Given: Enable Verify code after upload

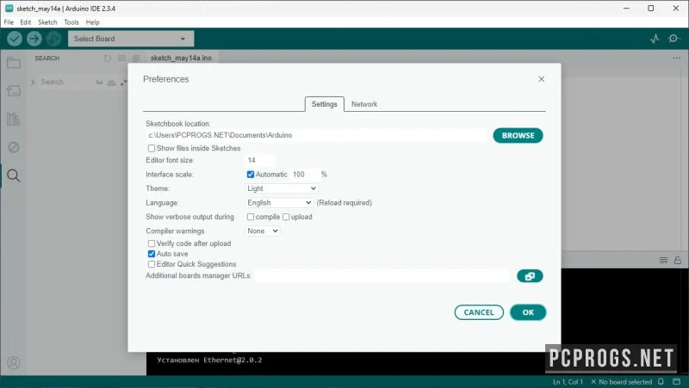Looking at the screenshot, I should pyautogui.click(x=152, y=243).
